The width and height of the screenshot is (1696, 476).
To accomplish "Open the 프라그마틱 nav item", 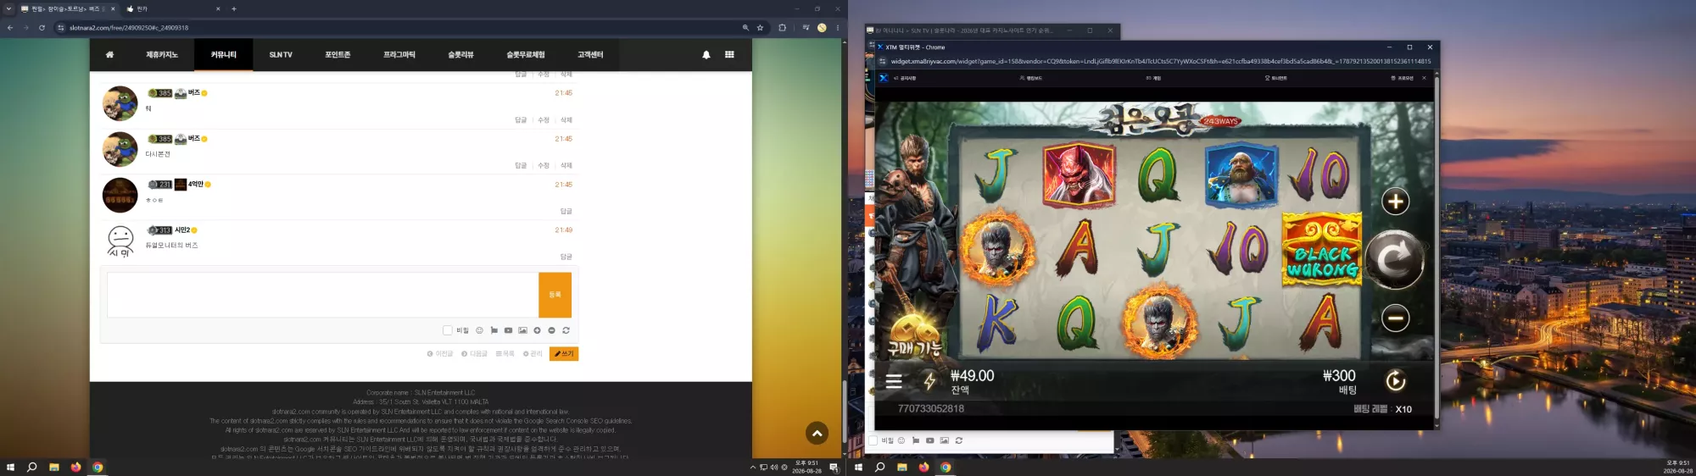I will click(399, 55).
